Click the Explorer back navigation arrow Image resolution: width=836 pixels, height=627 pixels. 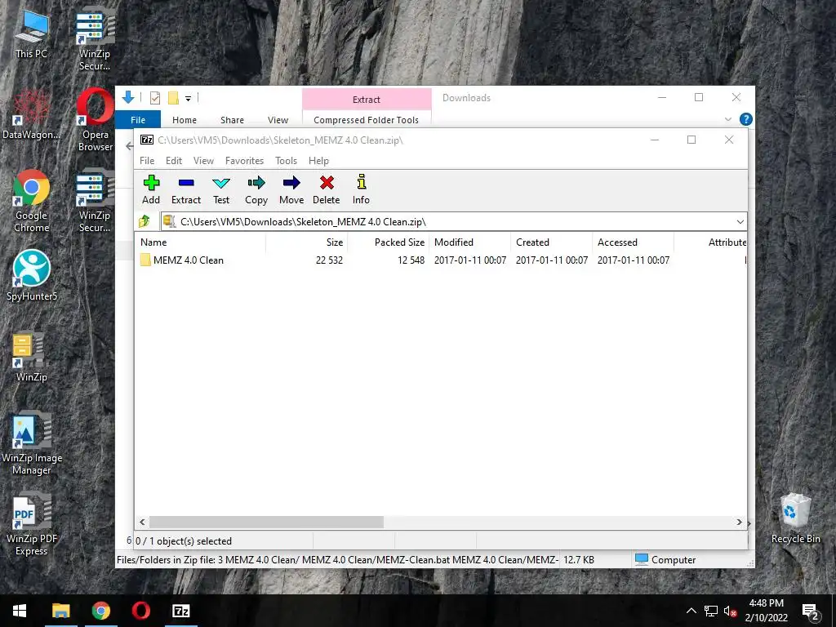(x=129, y=145)
